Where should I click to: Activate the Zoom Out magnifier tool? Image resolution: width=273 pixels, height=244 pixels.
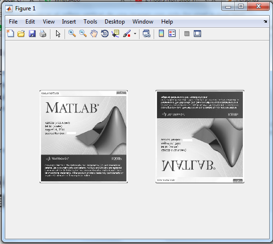tap(83, 33)
